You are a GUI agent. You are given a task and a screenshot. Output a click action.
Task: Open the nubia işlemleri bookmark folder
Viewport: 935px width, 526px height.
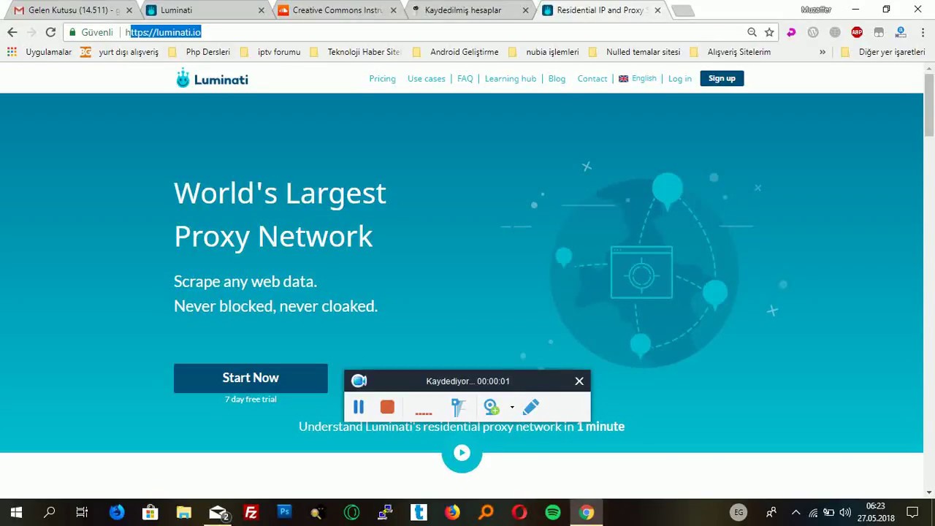[543, 52]
